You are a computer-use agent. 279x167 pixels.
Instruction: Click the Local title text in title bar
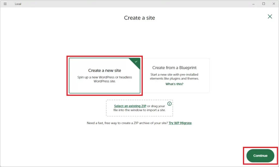[18, 4]
